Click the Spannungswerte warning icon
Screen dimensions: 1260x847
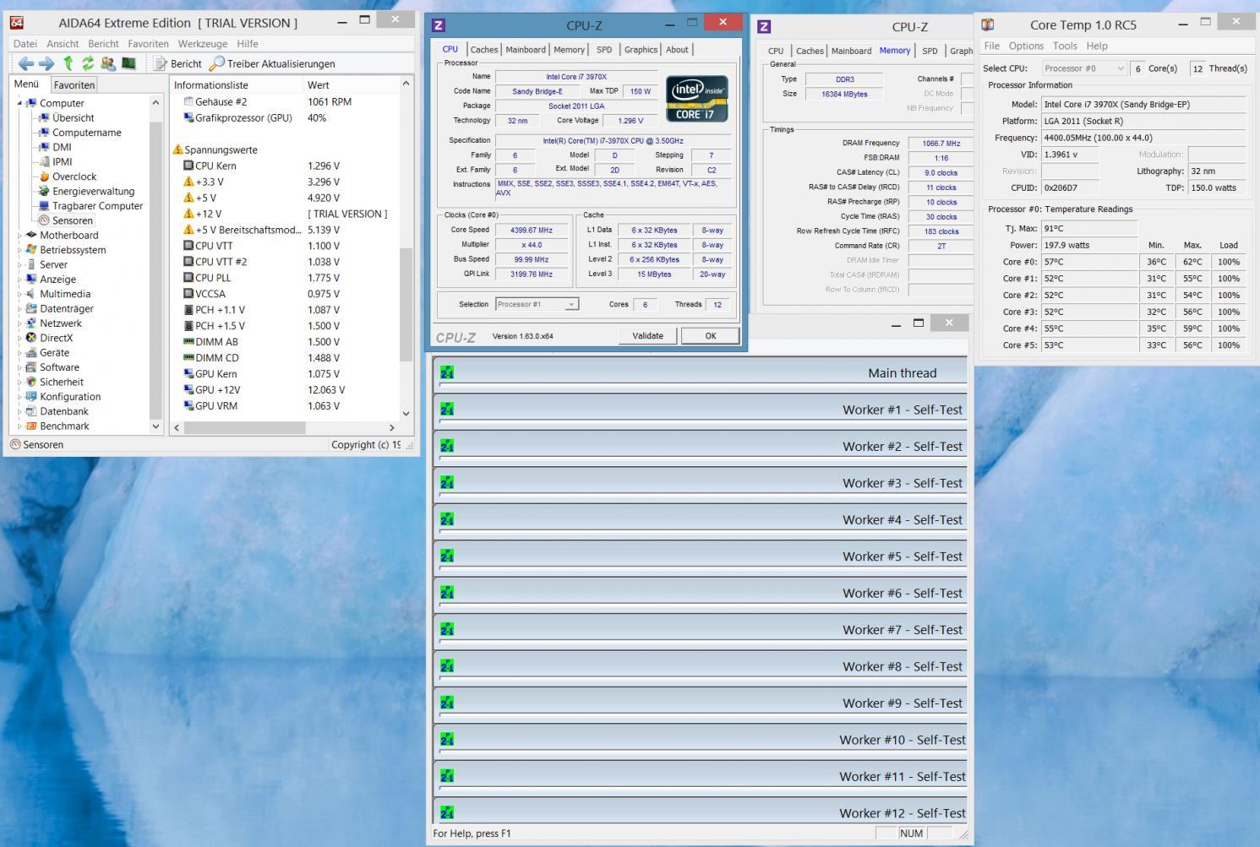coord(177,149)
